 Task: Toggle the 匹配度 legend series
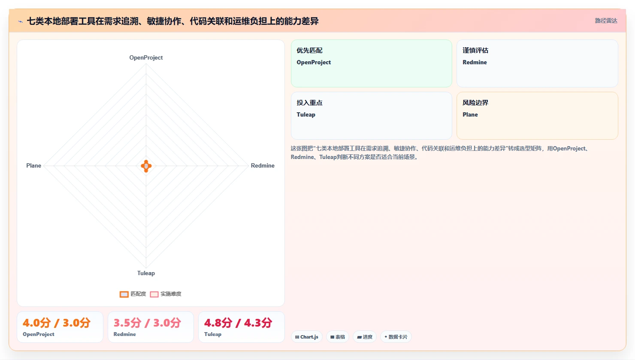pos(133,294)
